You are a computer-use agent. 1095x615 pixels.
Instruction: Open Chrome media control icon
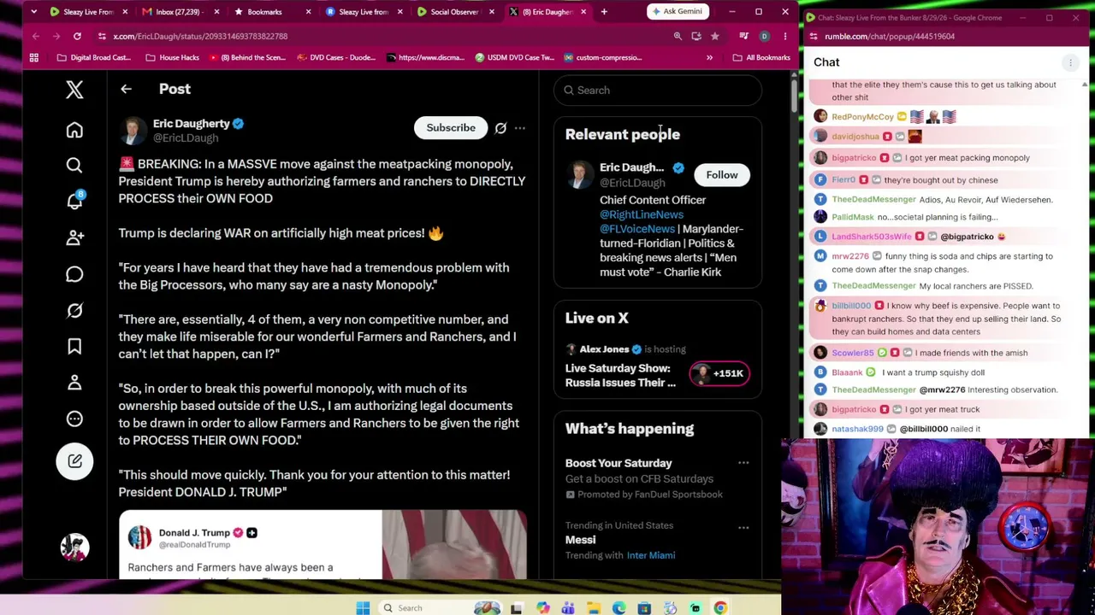(x=743, y=37)
